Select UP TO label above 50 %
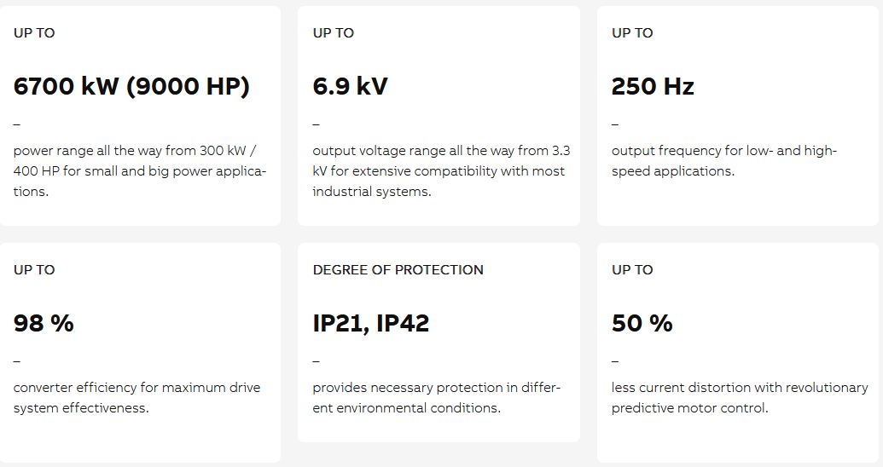 [632, 270]
